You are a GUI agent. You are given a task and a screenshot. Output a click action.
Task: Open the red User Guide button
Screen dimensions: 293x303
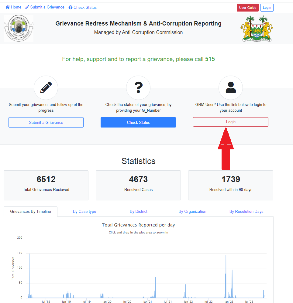click(247, 8)
